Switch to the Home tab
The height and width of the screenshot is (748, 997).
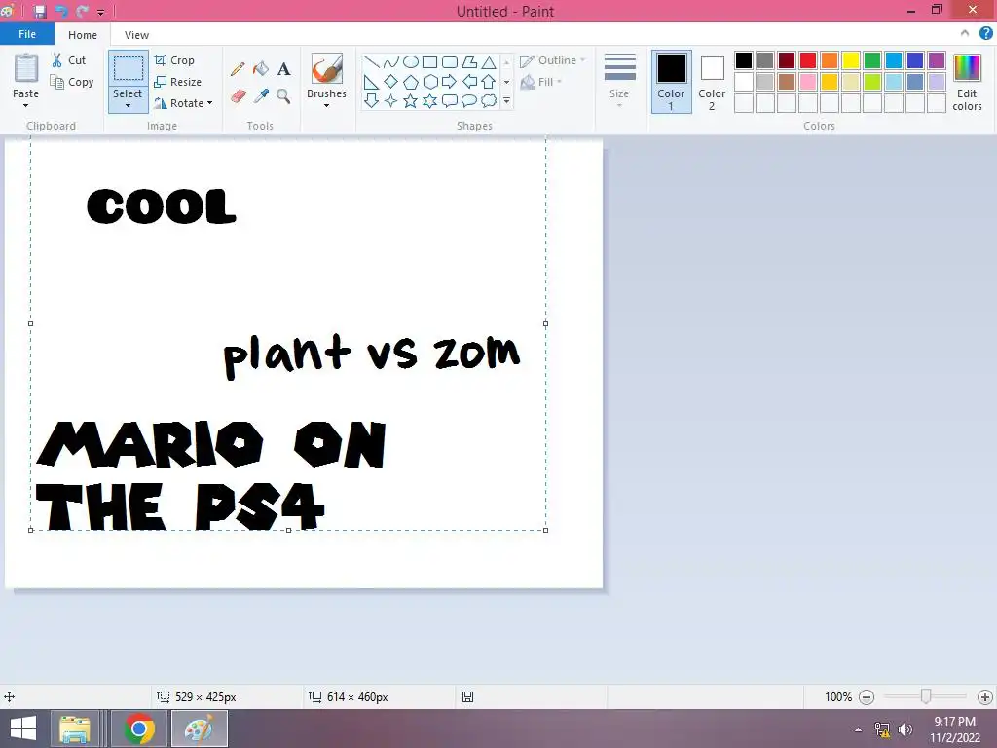(x=83, y=35)
